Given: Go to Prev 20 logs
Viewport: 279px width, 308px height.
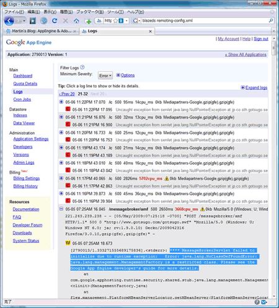Looking at the screenshot, I should (67, 94).
